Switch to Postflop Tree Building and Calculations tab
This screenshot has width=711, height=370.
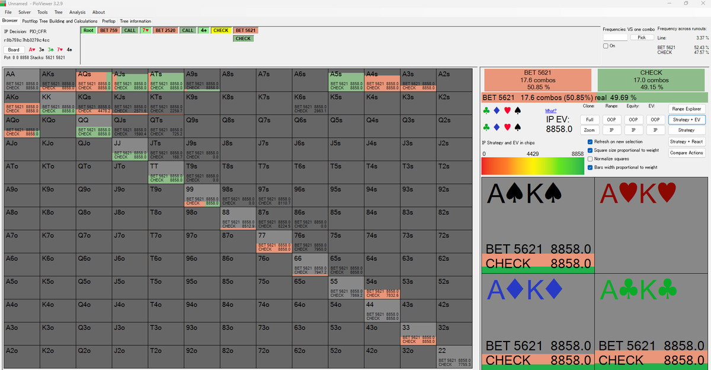click(60, 21)
